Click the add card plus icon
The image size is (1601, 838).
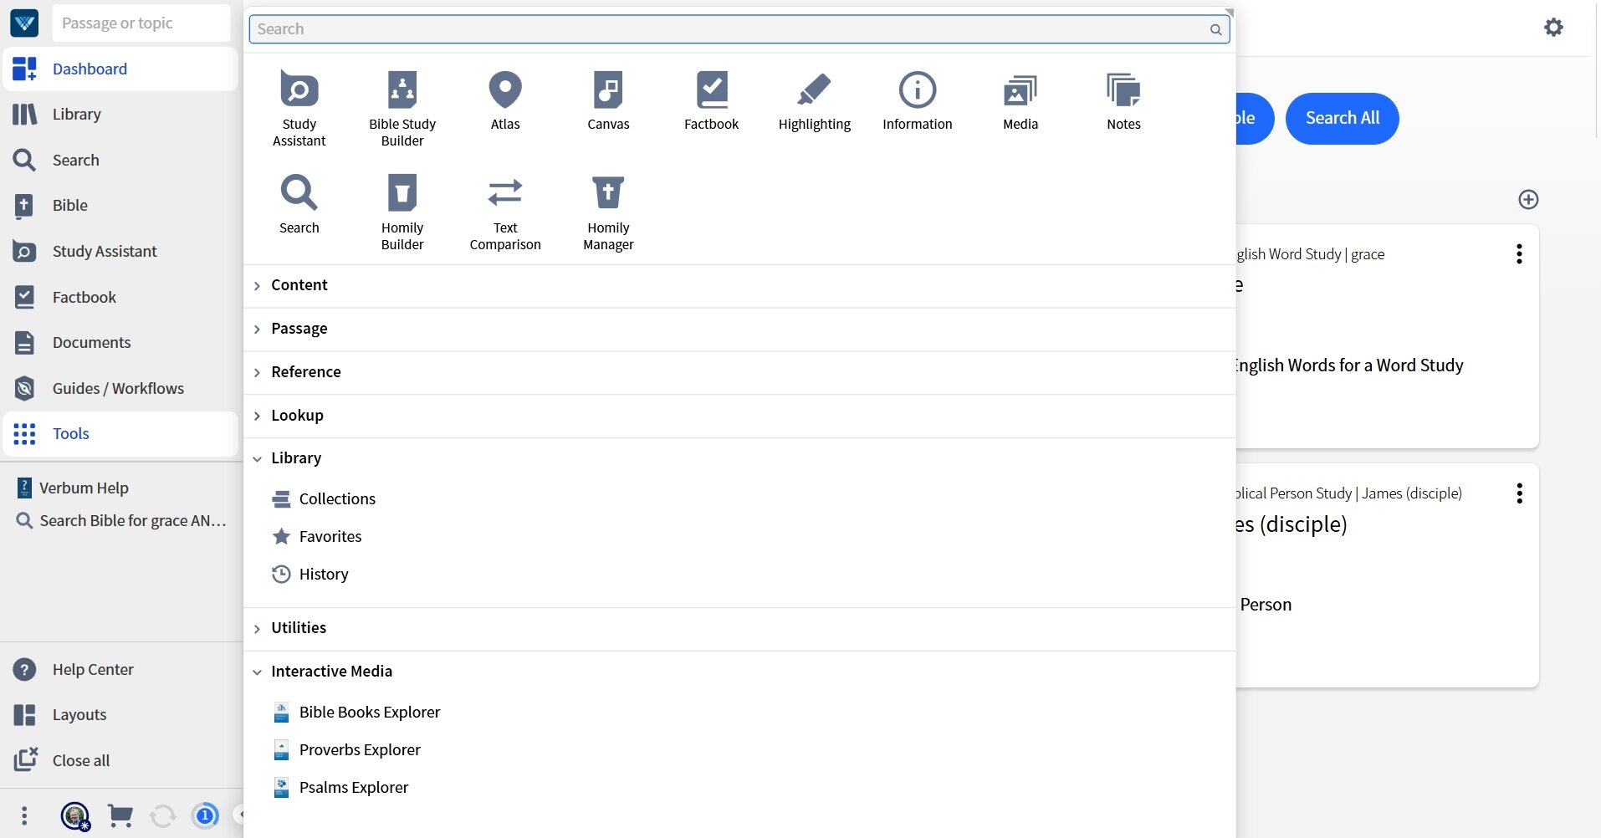click(1528, 199)
